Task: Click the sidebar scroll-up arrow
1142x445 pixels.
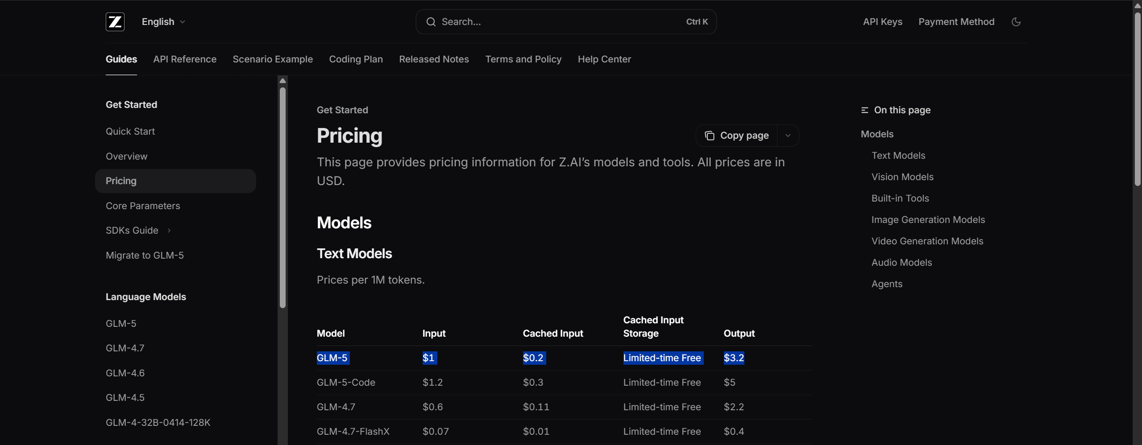Action: coord(282,81)
